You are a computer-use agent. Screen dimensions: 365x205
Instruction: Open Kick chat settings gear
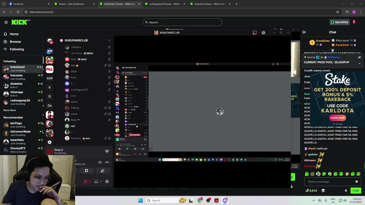pos(346,191)
